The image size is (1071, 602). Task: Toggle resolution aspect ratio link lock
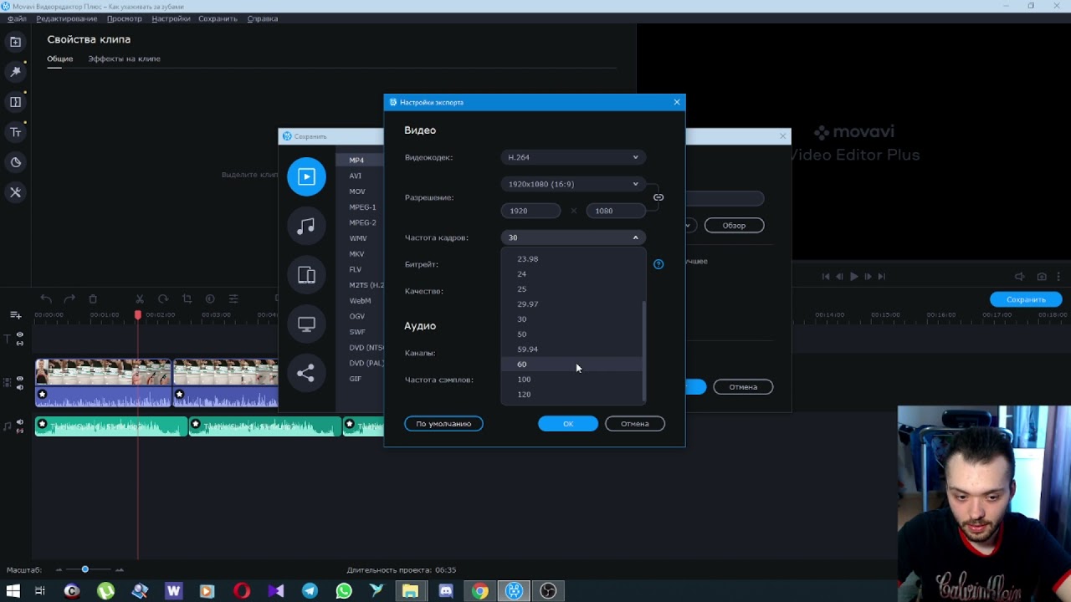(658, 197)
